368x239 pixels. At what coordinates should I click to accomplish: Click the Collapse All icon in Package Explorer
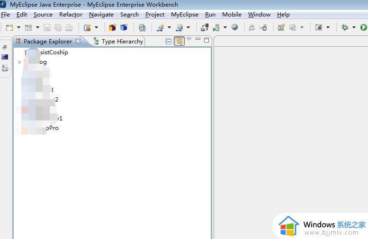tap(168, 42)
